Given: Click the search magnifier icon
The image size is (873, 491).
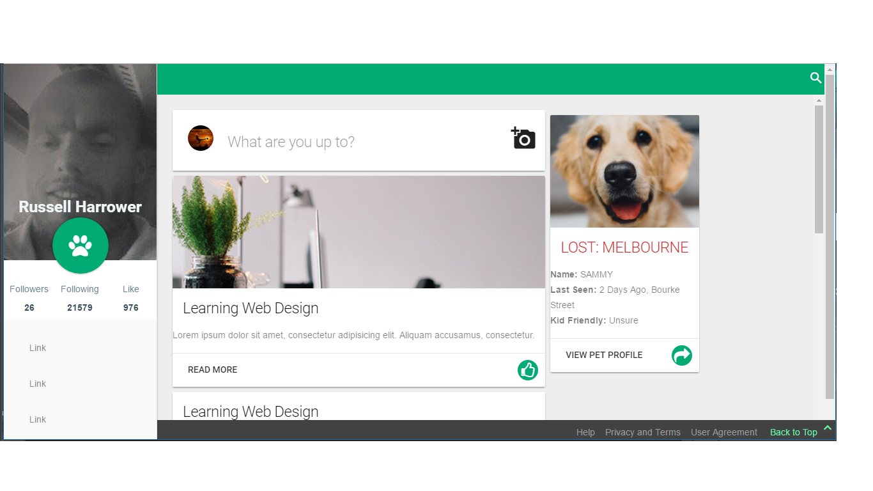Looking at the screenshot, I should pyautogui.click(x=815, y=78).
